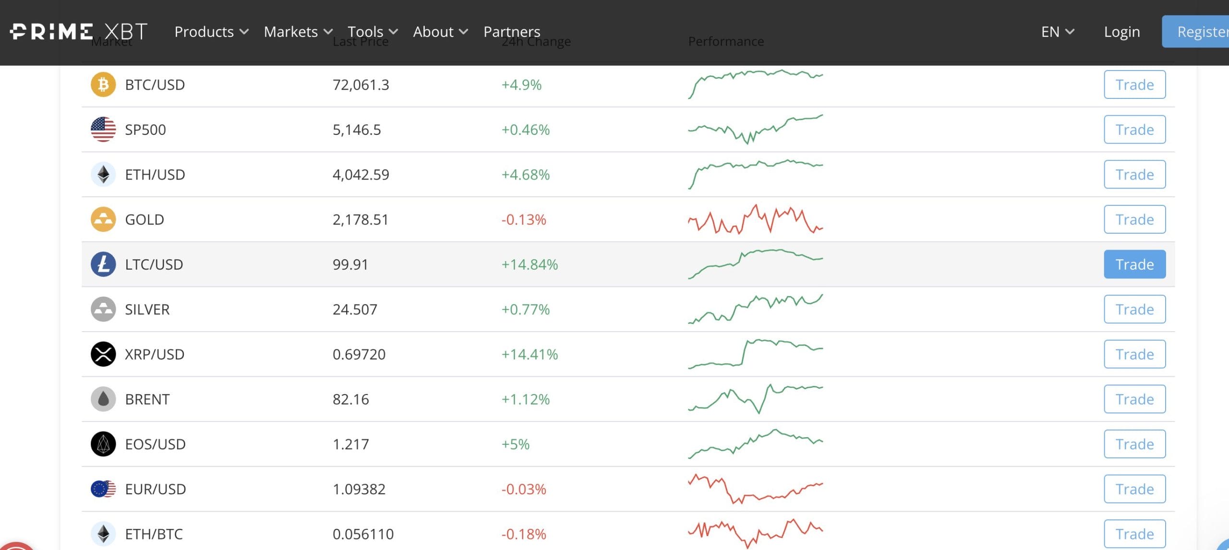
Task: Click the PrimeXBT logo
Action: [x=78, y=32]
